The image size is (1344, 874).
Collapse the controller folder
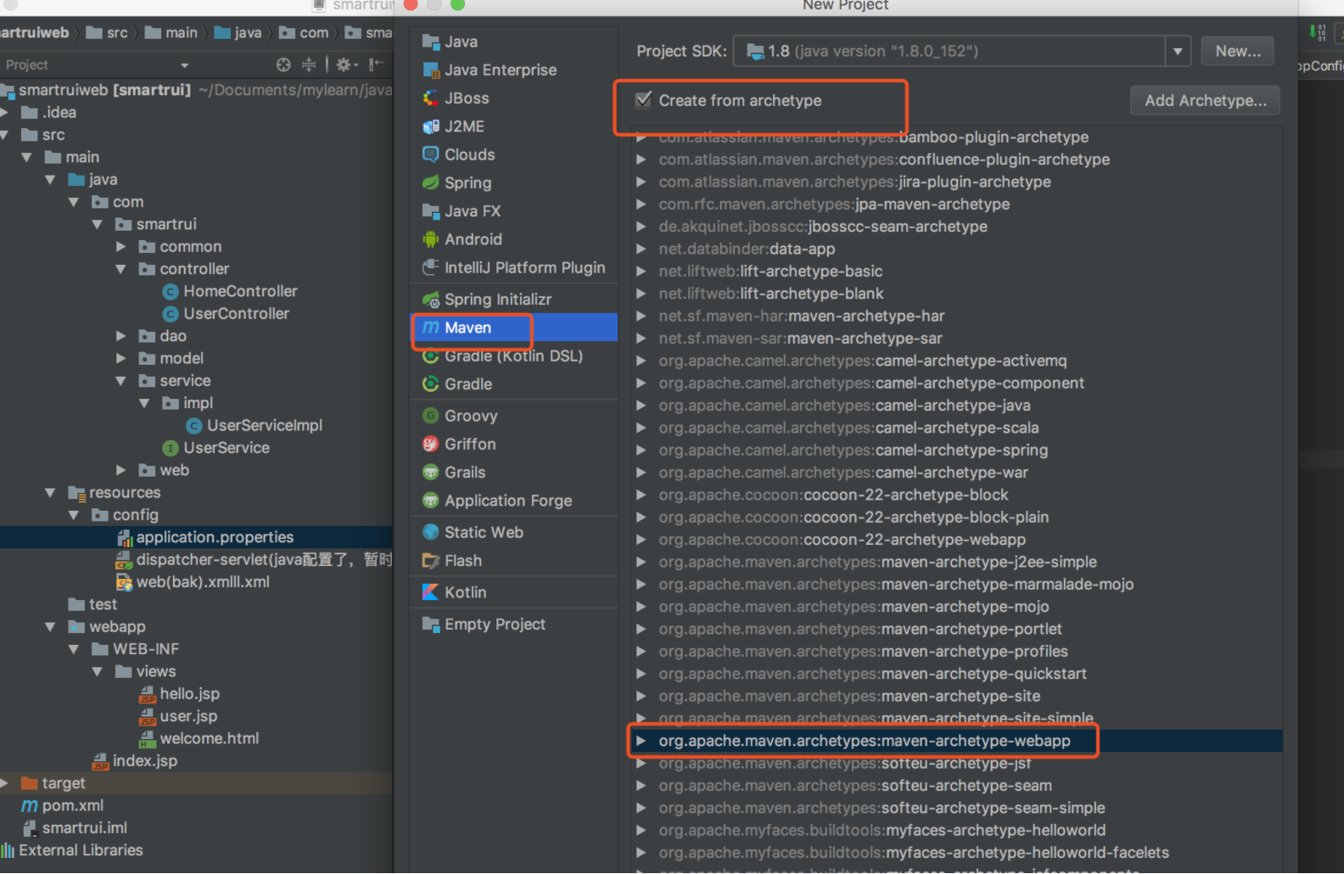(120, 269)
